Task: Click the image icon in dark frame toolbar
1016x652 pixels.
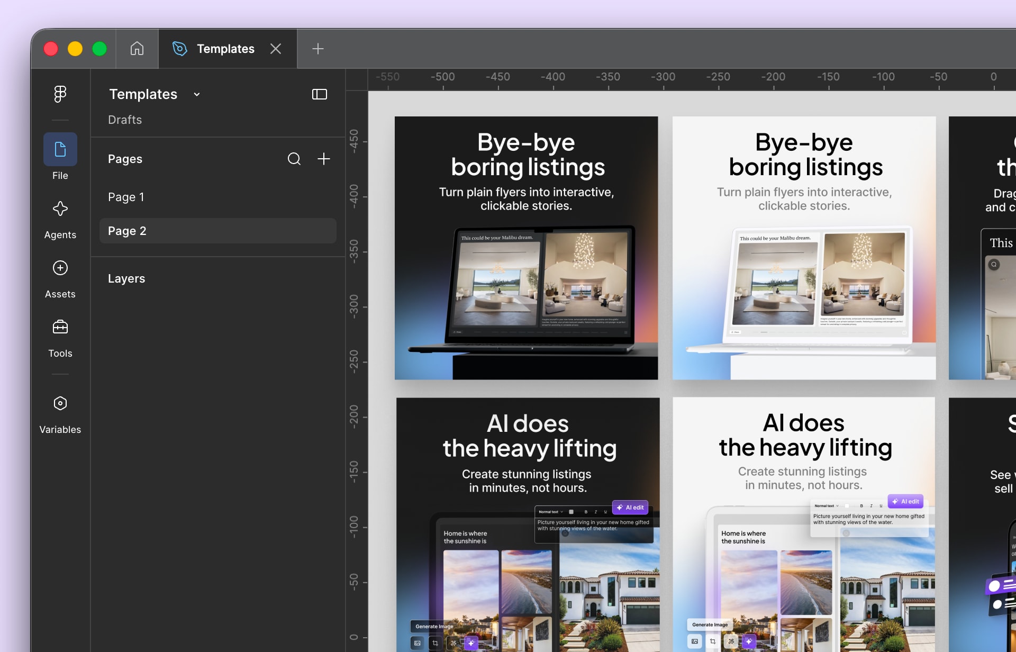Action: pyautogui.click(x=418, y=643)
